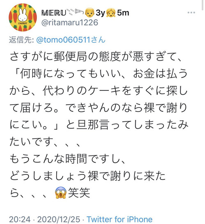Click the leafy sprig decoration after MERU
Viewport: 205px width, 224px height.
pos(75,12)
